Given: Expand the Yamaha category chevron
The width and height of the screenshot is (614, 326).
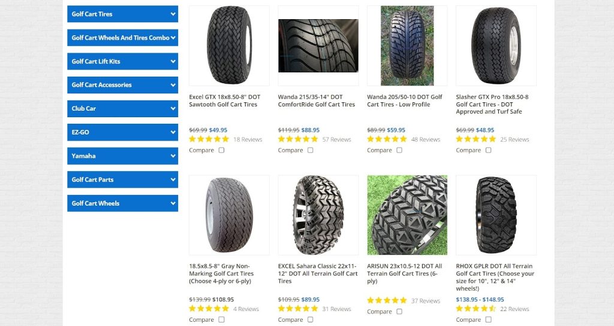Looking at the screenshot, I should [173, 156].
